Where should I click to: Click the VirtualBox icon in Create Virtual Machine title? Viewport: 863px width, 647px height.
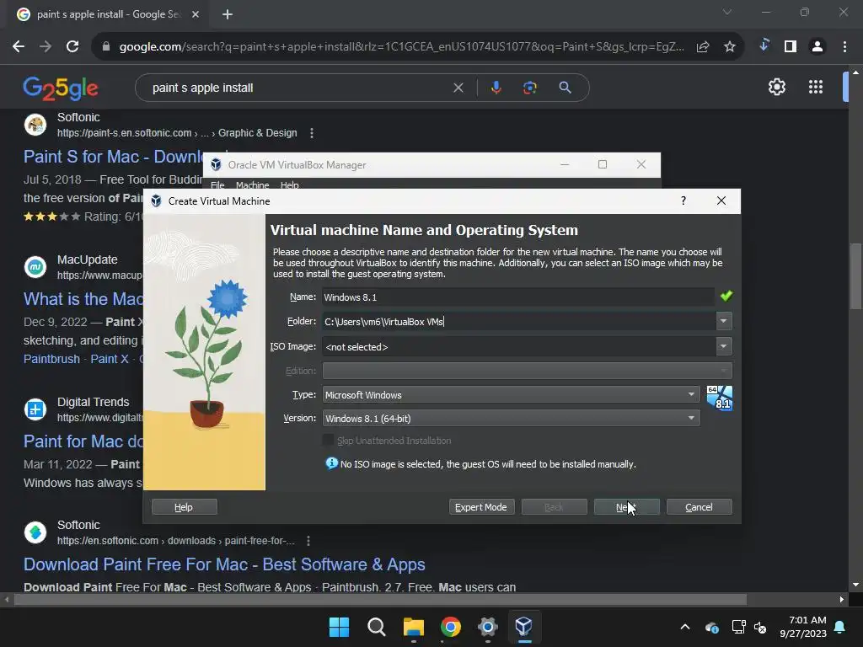pos(156,201)
